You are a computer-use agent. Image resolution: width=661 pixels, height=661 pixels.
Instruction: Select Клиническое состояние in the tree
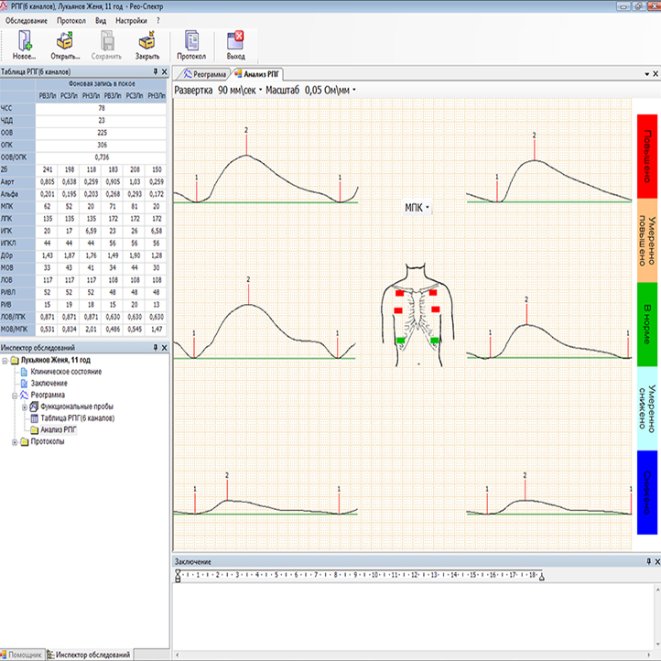(66, 372)
